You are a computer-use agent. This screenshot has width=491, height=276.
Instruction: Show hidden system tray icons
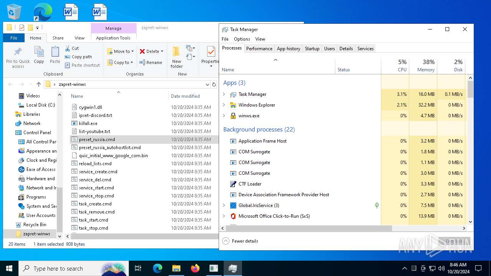click(x=404, y=268)
